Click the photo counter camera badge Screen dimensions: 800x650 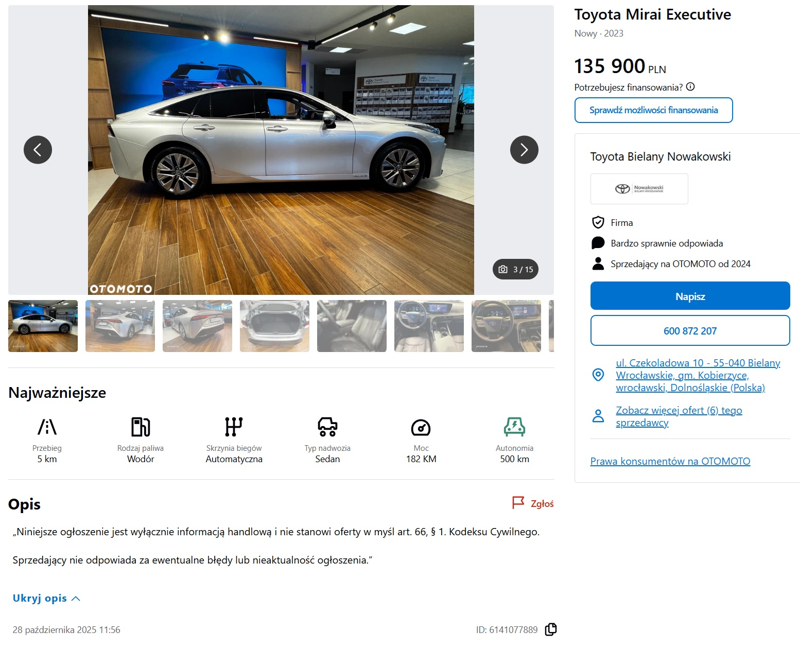tap(515, 269)
